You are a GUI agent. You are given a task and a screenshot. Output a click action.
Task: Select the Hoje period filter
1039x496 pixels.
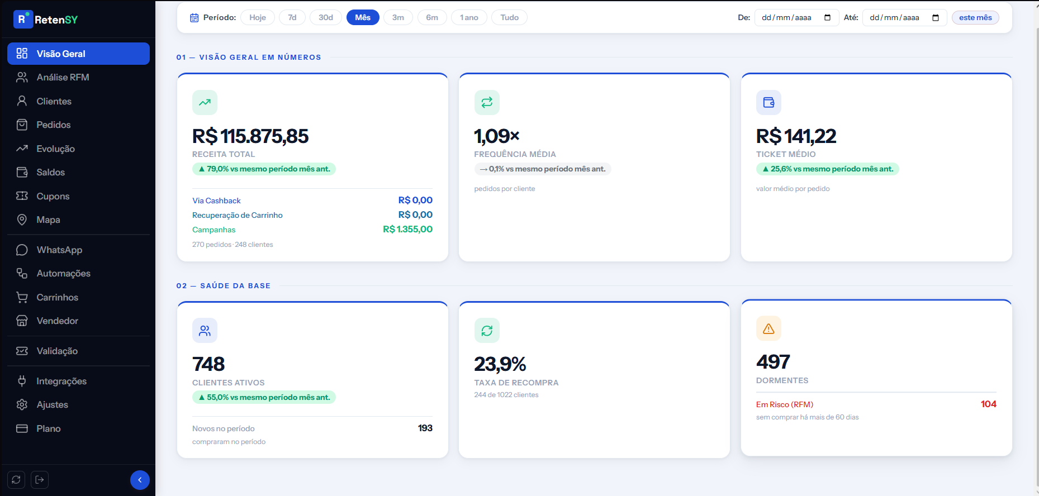[258, 17]
